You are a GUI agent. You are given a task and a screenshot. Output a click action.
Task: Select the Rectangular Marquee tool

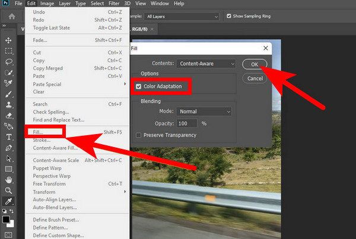coord(8,50)
